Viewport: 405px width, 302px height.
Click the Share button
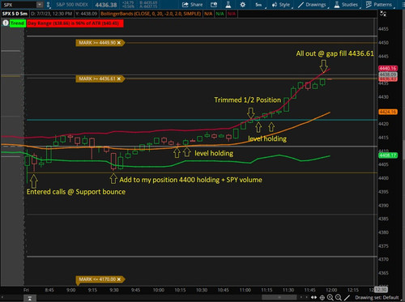click(x=192, y=5)
